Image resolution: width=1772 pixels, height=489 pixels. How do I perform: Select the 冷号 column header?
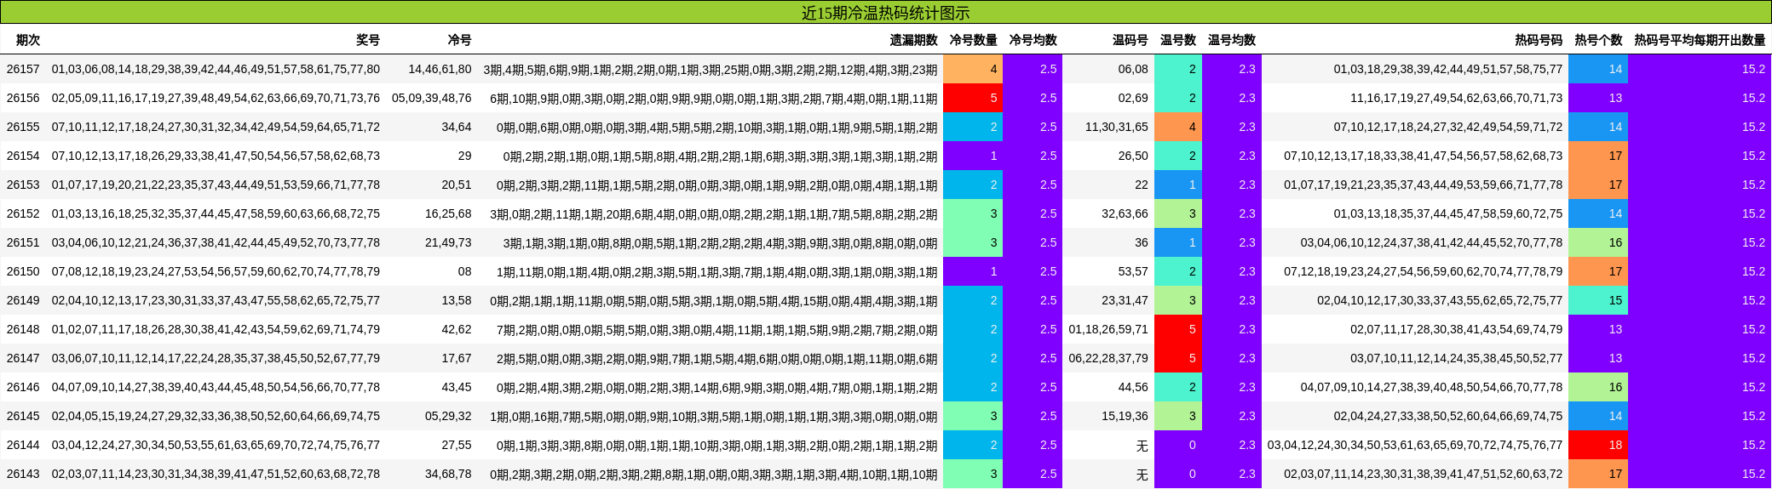pos(459,40)
